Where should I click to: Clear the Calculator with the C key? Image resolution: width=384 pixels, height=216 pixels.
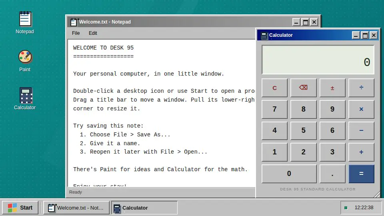(x=274, y=88)
